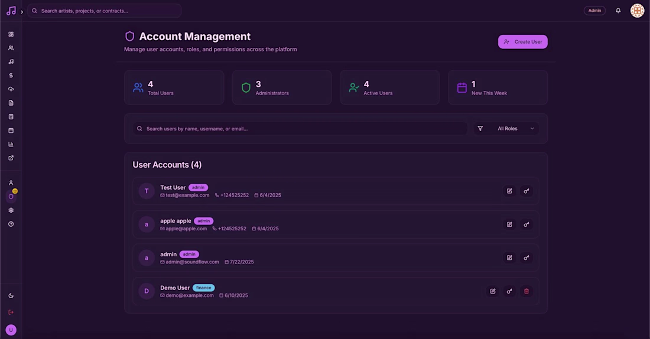Open the help question mark sidebar icon
Image resolution: width=650 pixels, height=339 pixels.
pos(11,224)
